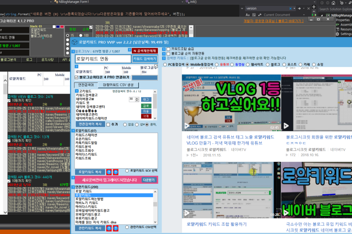
Task: Click help icon beside 연관키워드(200) heading
Action: (x=73, y=187)
